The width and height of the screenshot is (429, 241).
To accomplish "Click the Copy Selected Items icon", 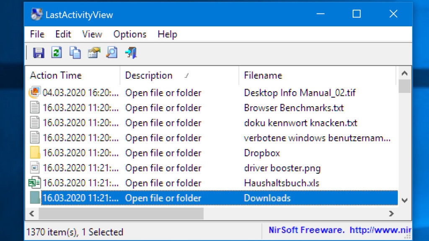I will [x=75, y=53].
